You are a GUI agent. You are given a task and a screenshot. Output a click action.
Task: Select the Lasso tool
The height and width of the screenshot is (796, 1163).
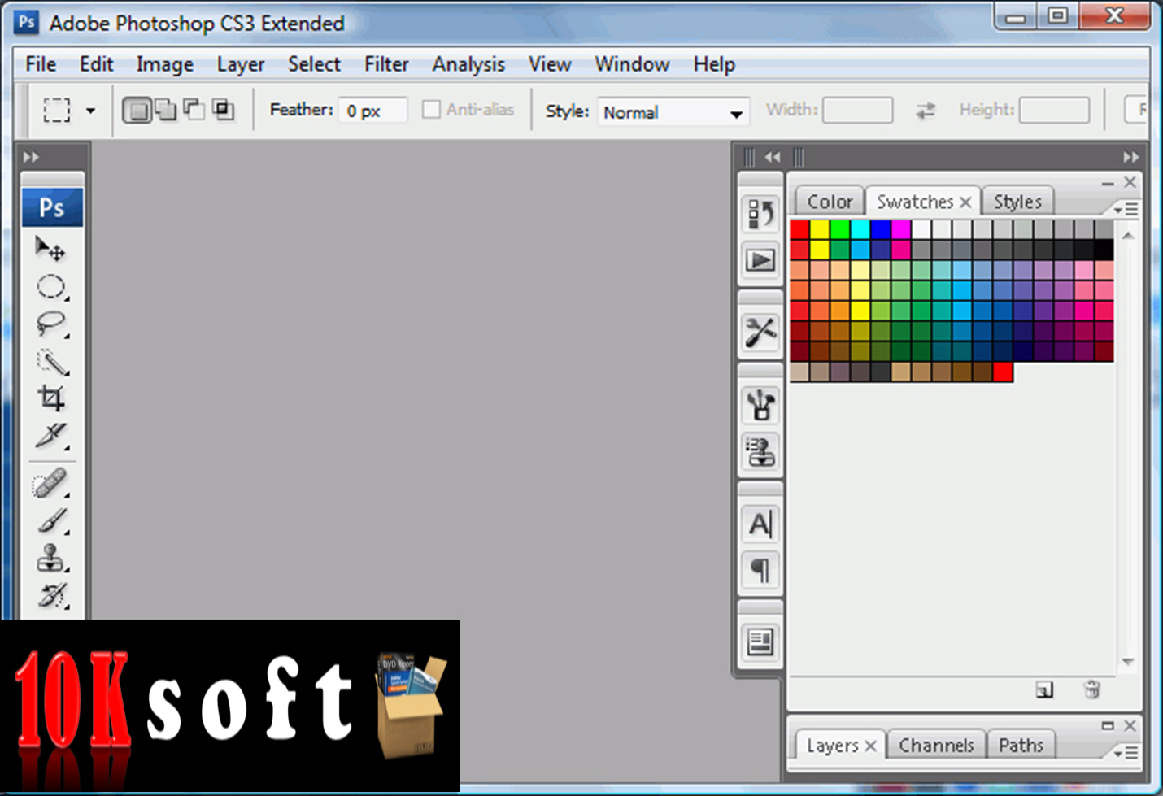tap(50, 324)
